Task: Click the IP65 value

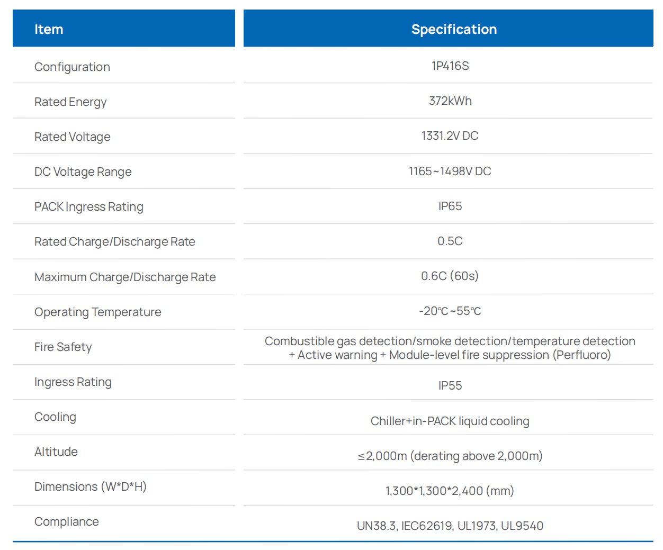Action: pos(450,206)
